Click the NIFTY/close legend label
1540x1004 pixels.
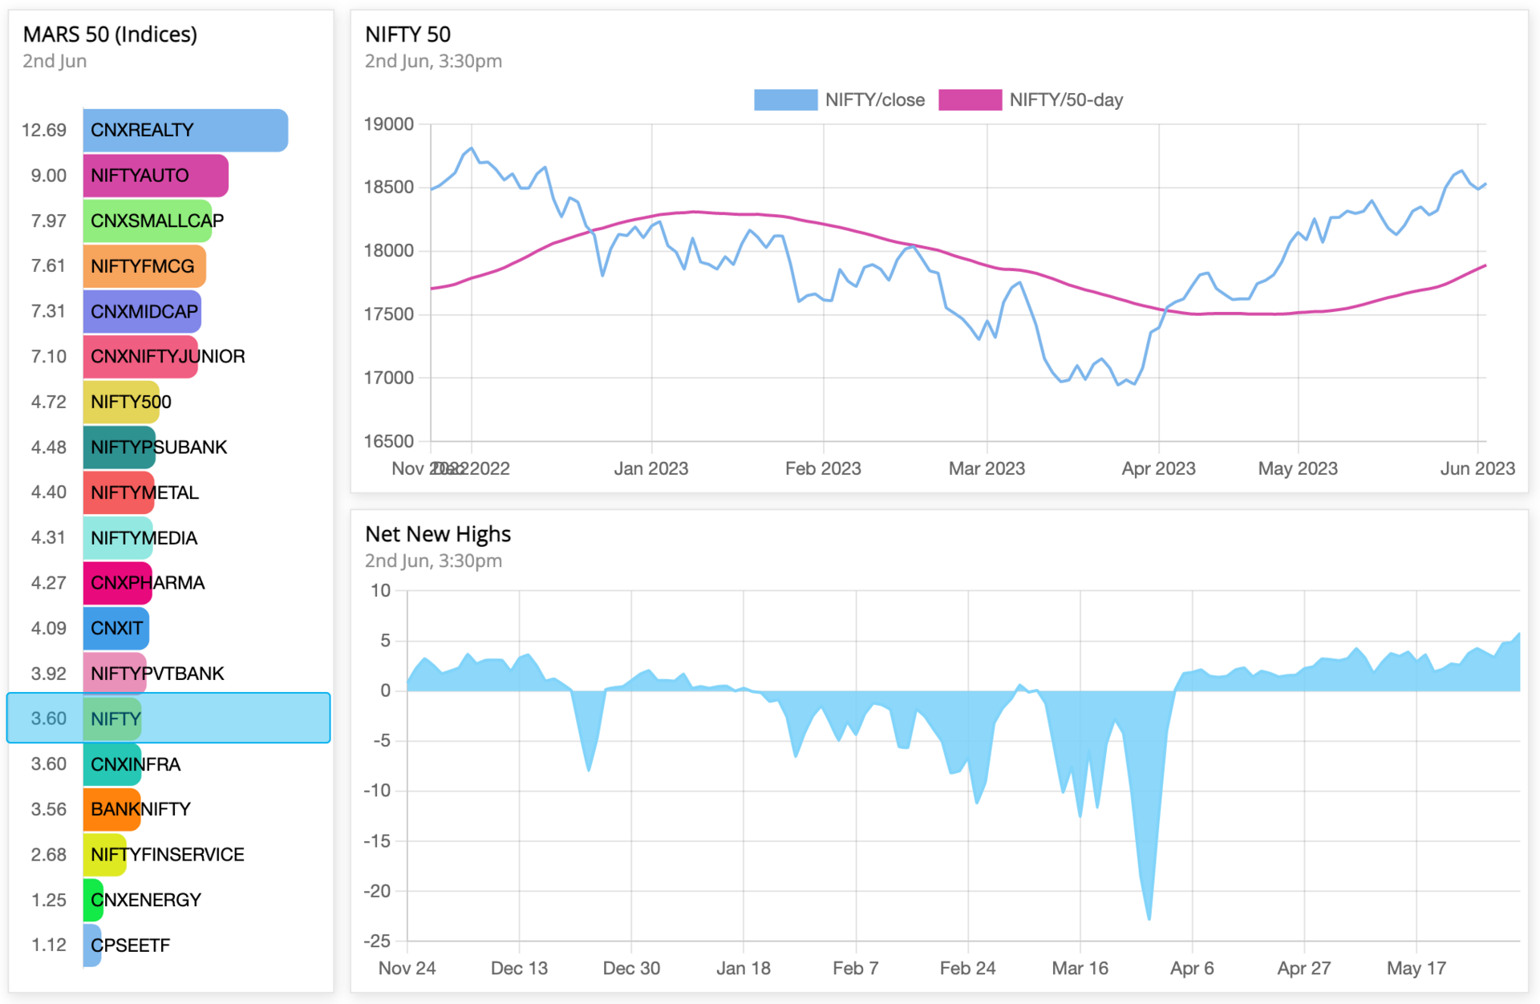coord(875,100)
